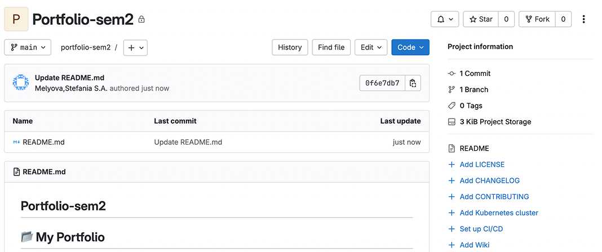This screenshot has height=252, width=602.
Task: Expand the main branch selector
Action: click(28, 47)
